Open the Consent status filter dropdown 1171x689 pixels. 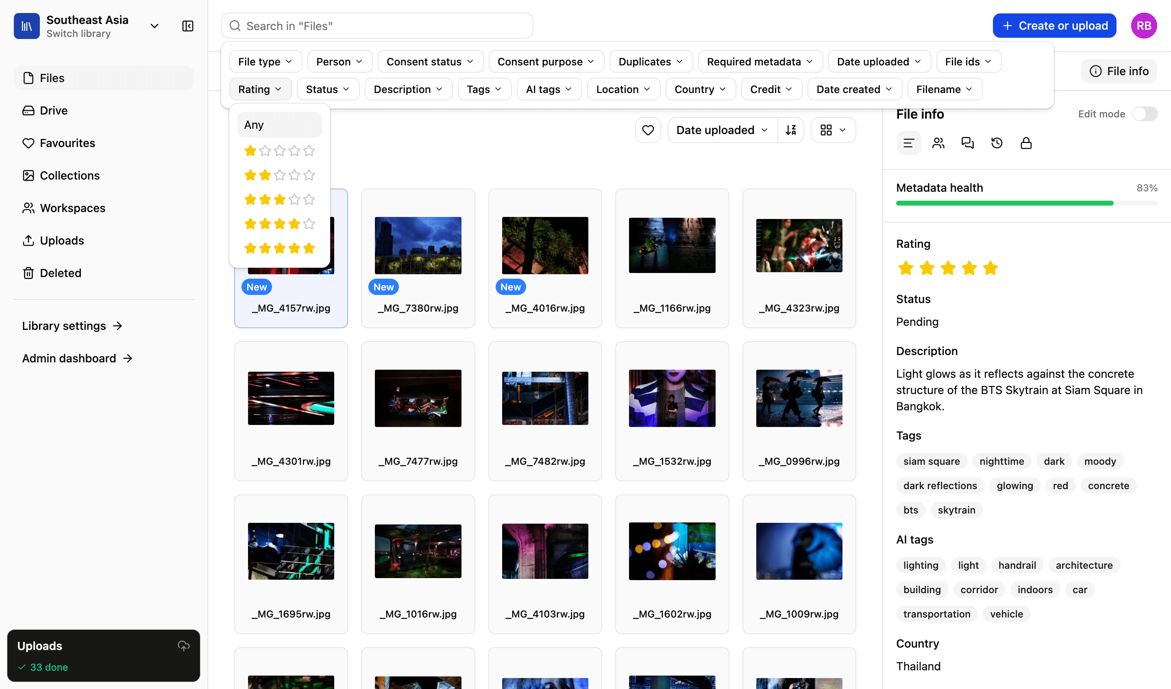430,62
